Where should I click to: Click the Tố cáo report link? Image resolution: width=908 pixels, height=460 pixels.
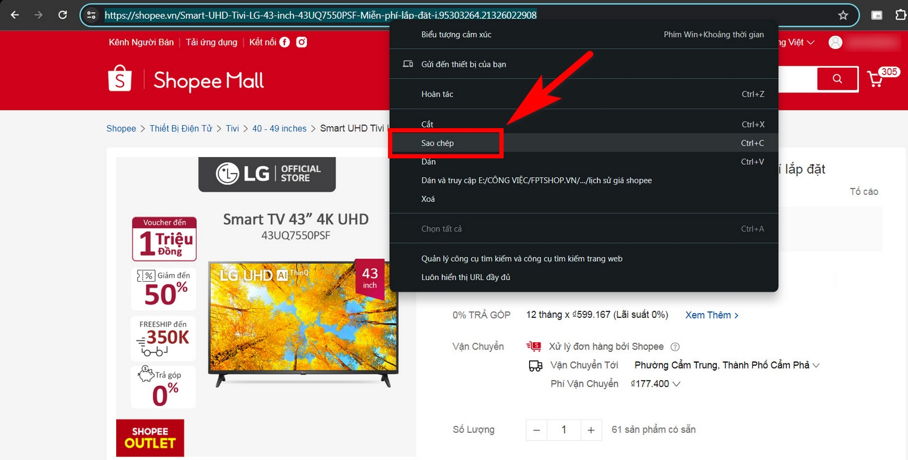coord(864,192)
